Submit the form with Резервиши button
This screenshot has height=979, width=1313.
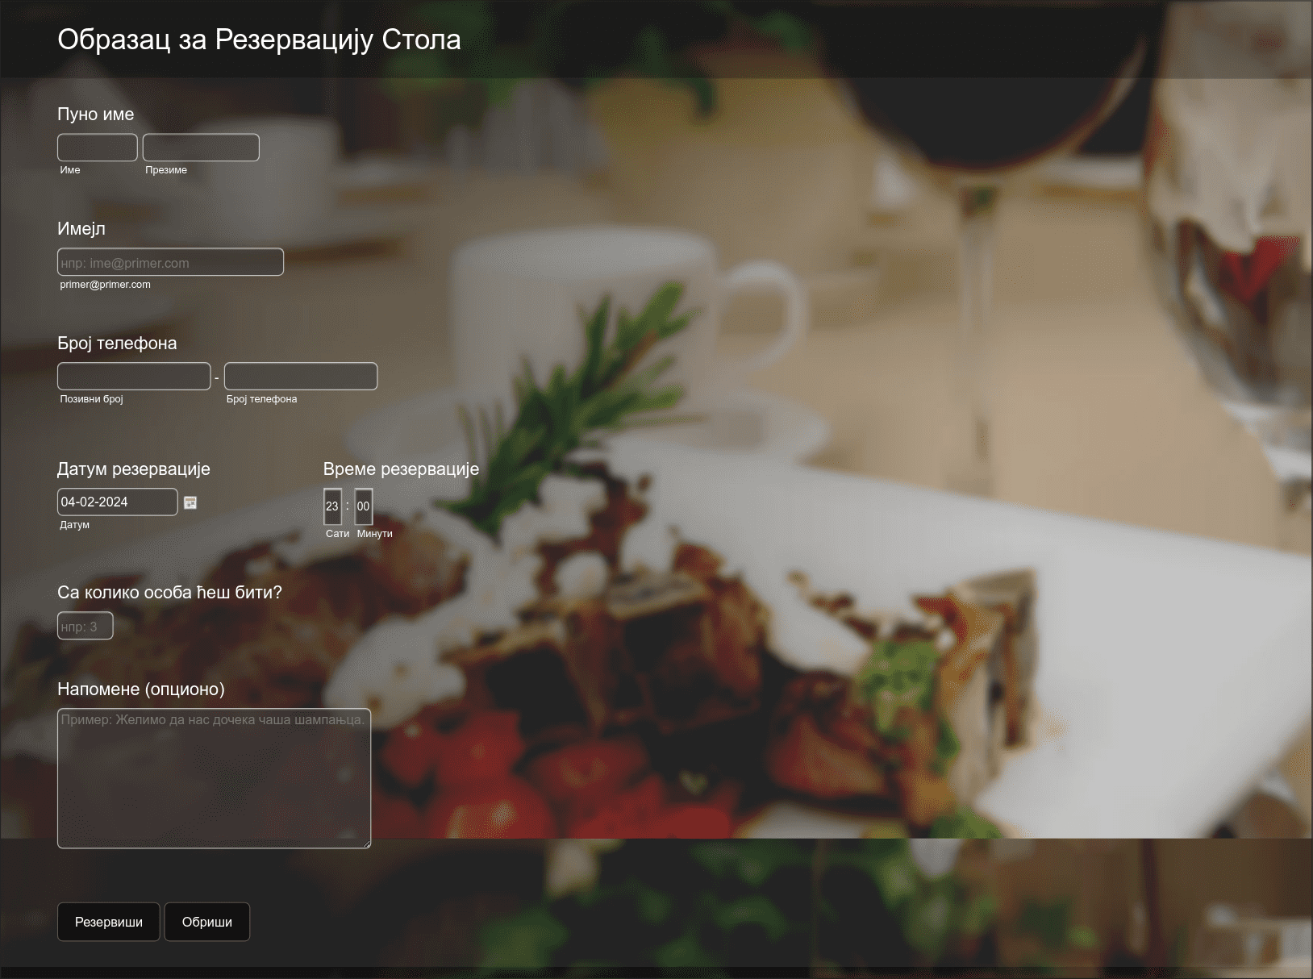[109, 922]
